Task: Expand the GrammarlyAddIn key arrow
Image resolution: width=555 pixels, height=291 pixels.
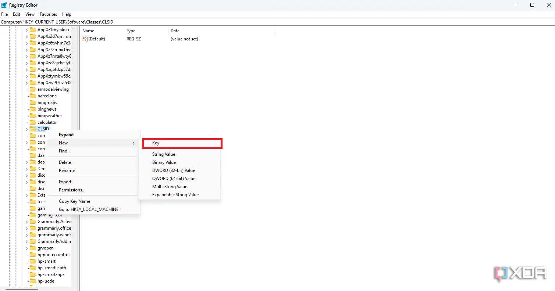Action: [26, 242]
